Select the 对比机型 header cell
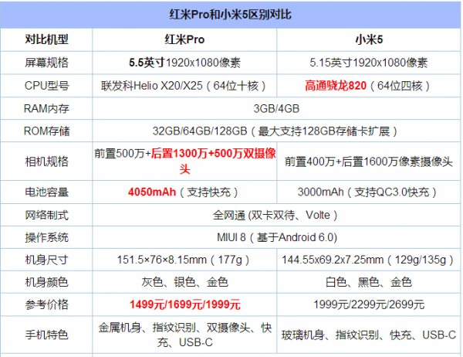 [46, 39]
